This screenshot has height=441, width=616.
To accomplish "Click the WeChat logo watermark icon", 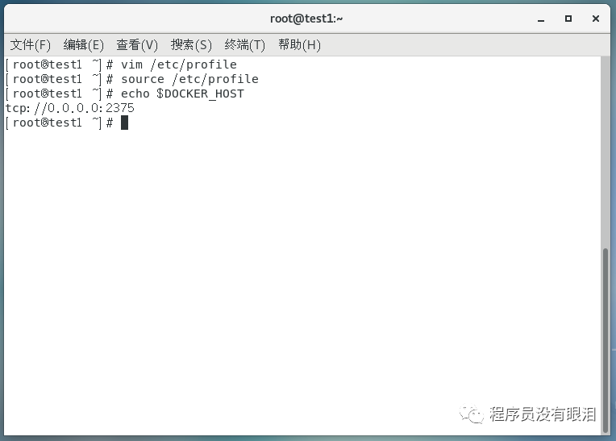I will (471, 414).
